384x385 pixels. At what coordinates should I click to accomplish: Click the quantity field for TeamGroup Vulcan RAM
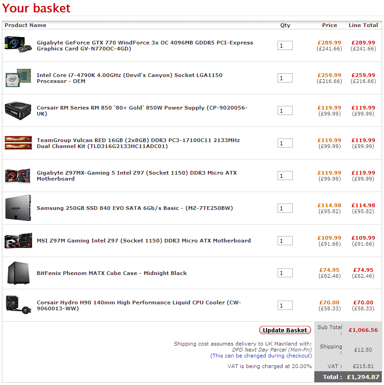click(x=285, y=143)
